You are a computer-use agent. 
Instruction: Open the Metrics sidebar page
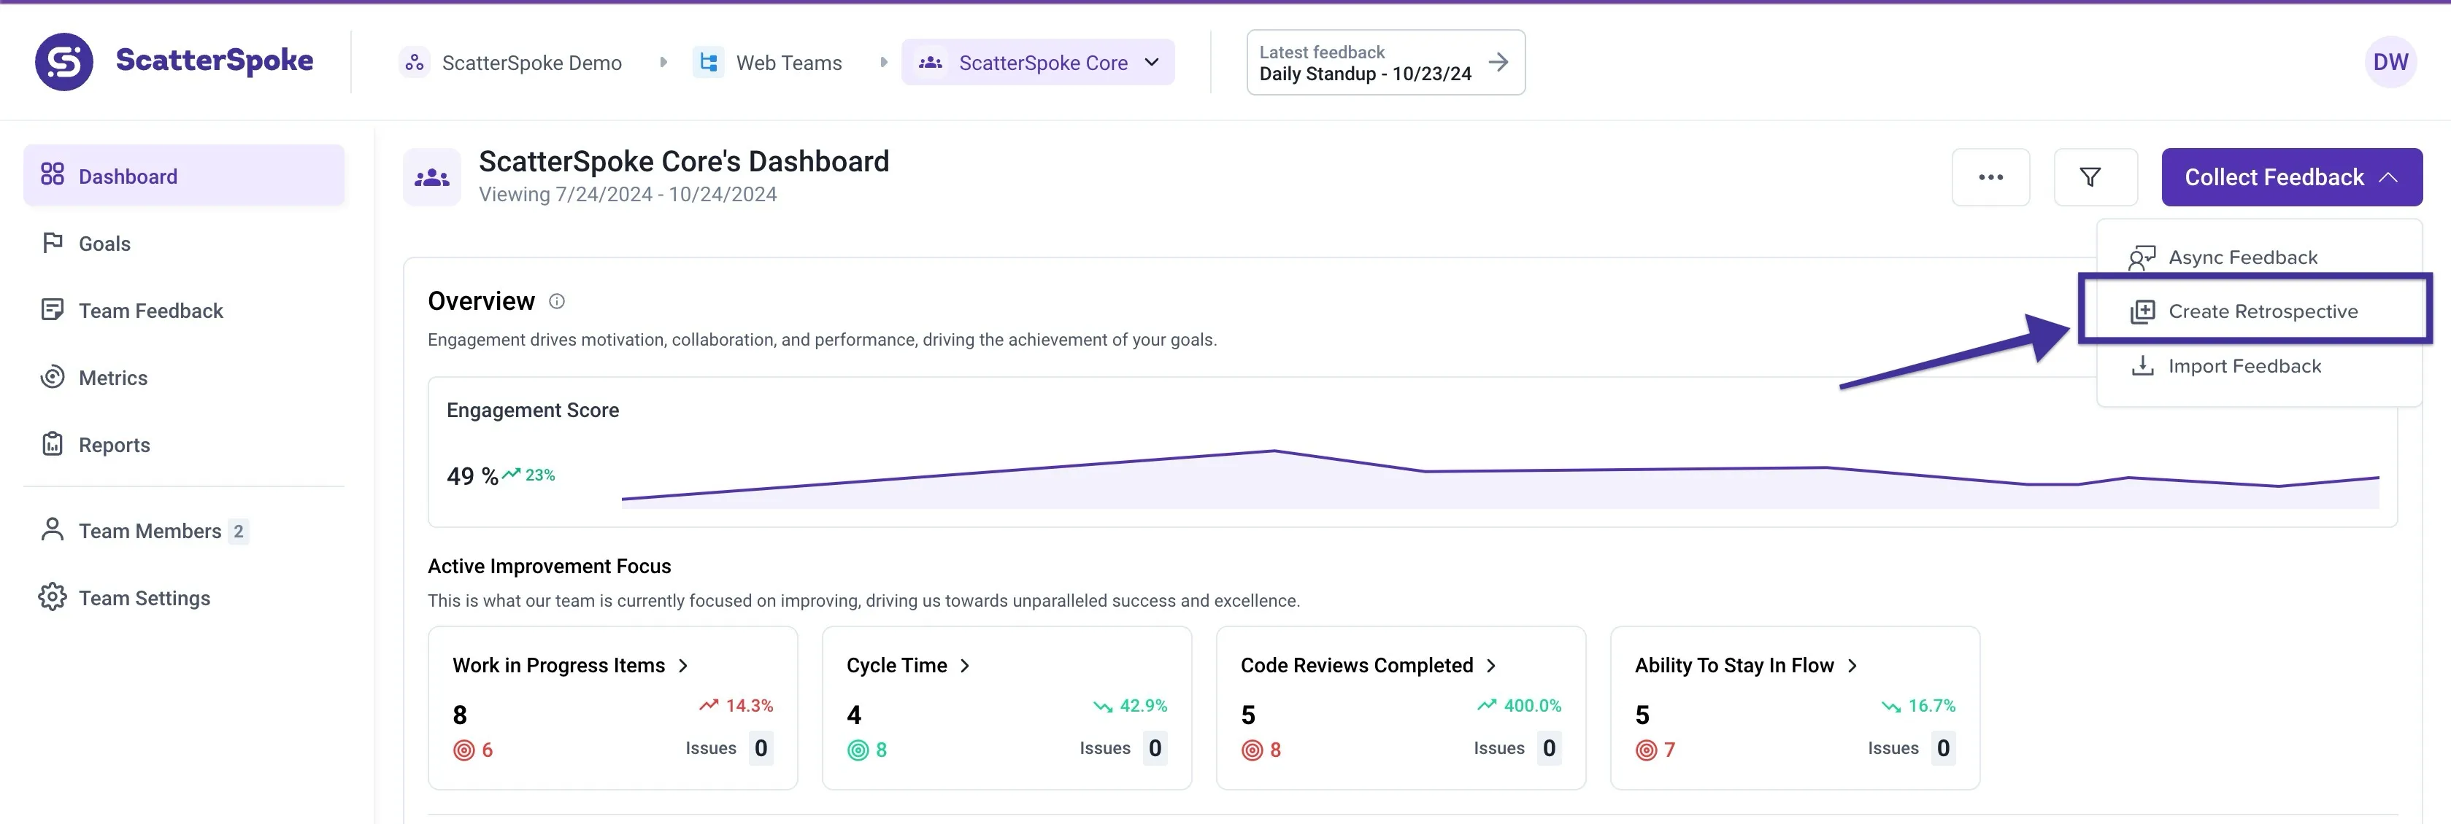coord(112,377)
